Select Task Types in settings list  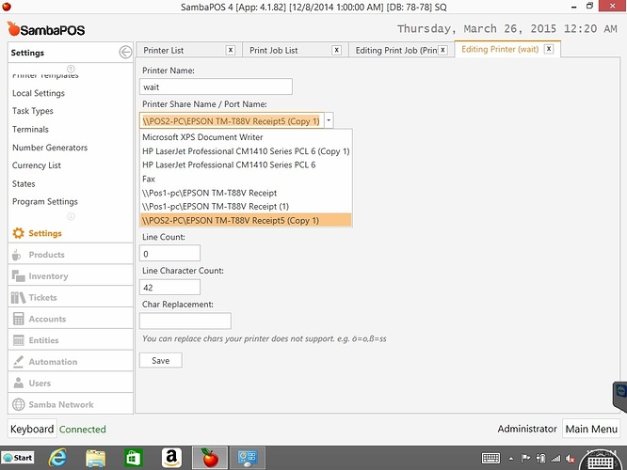tap(33, 111)
